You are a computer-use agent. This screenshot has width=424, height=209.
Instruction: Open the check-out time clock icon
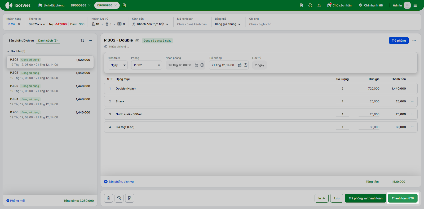(x=246, y=65)
